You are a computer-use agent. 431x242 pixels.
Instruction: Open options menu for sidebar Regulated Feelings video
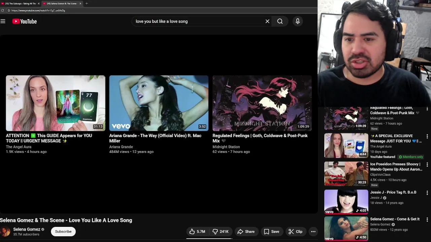(x=427, y=109)
